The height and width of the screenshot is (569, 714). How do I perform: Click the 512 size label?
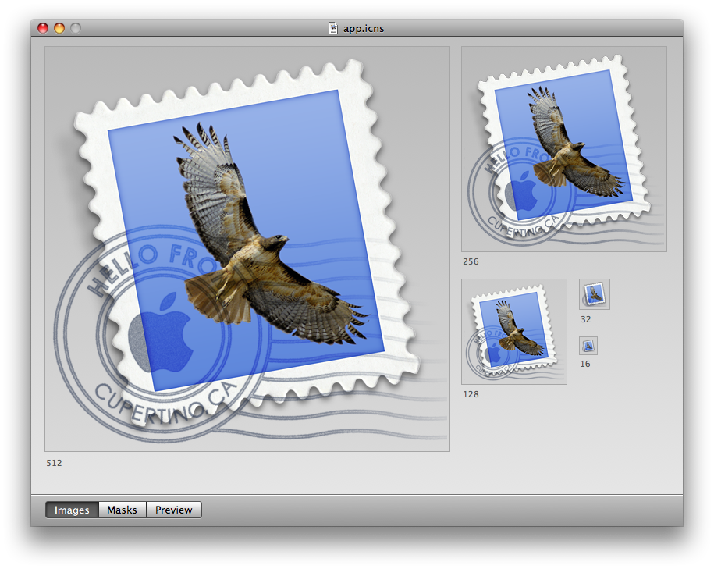[x=54, y=463]
